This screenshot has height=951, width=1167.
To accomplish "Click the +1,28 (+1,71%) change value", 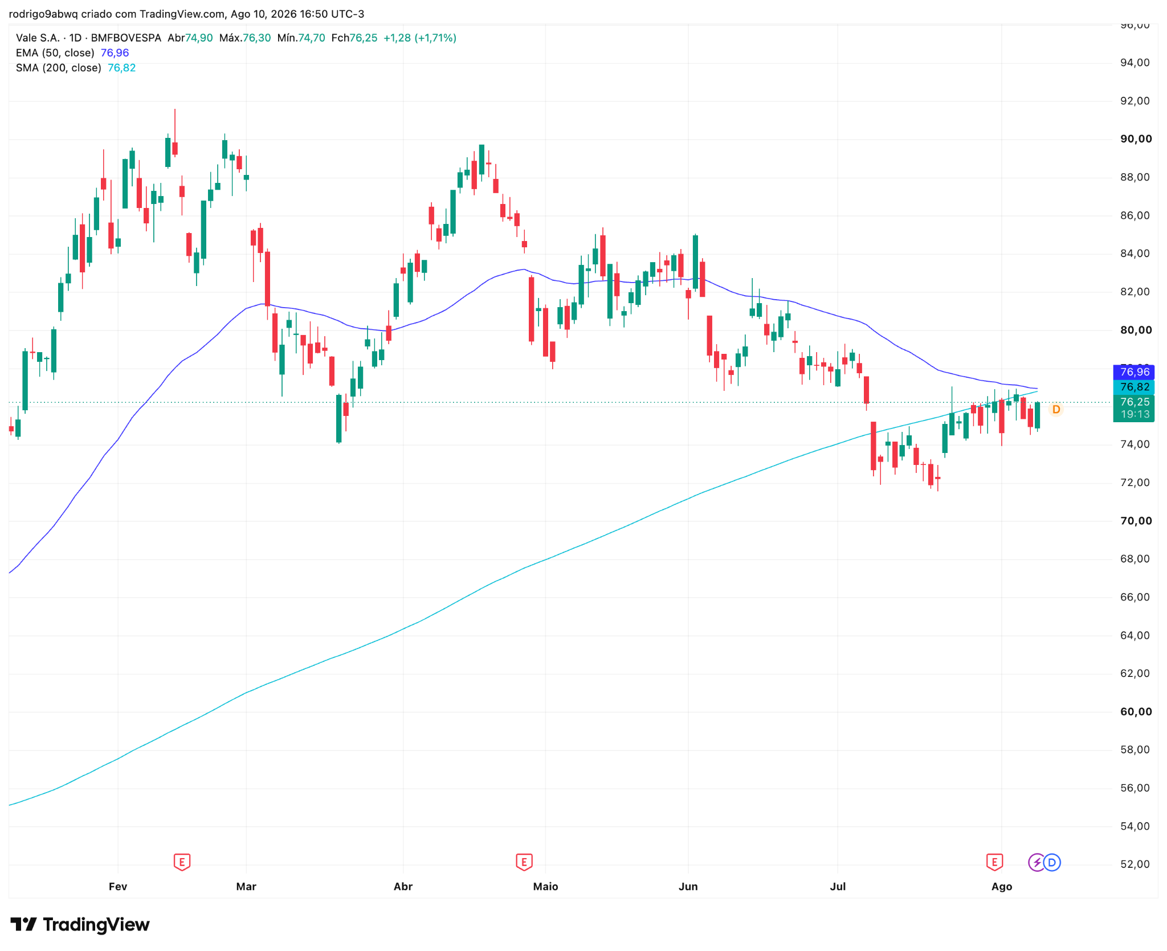I will (420, 38).
